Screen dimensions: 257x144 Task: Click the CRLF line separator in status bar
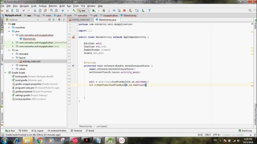[208, 135]
